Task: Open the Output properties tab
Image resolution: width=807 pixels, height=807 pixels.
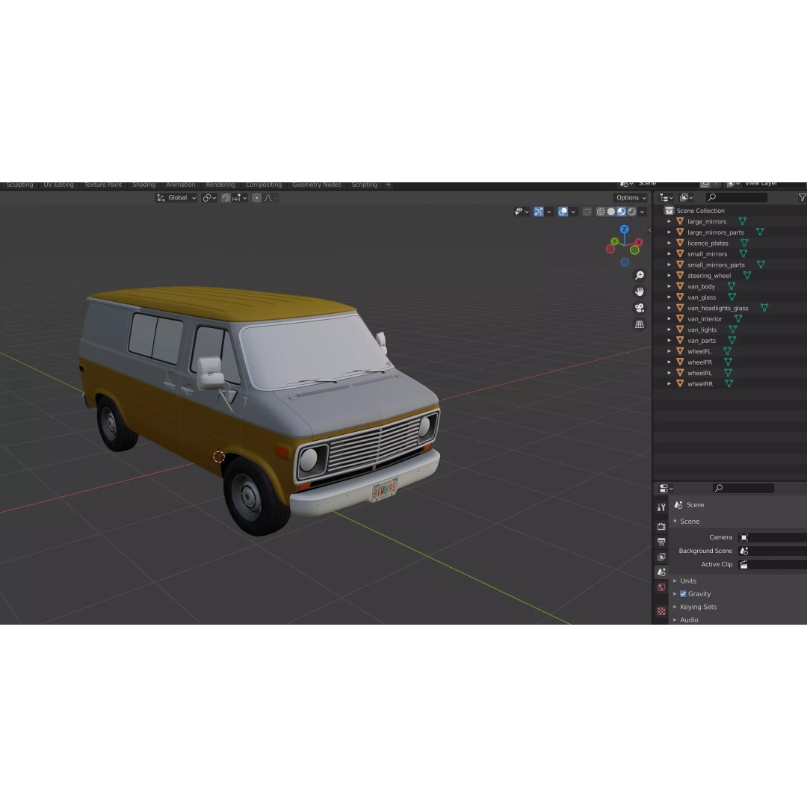Action: 661,540
